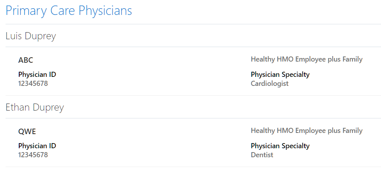Click the divider line above Ethan Duprey
The height and width of the screenshot is (169, 381).
(193, 96)
